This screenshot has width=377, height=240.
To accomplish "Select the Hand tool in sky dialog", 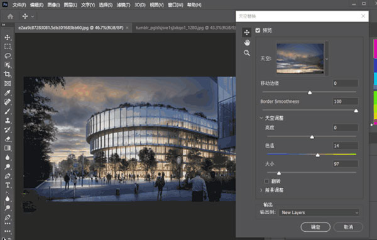I will (x=247, y=43).
